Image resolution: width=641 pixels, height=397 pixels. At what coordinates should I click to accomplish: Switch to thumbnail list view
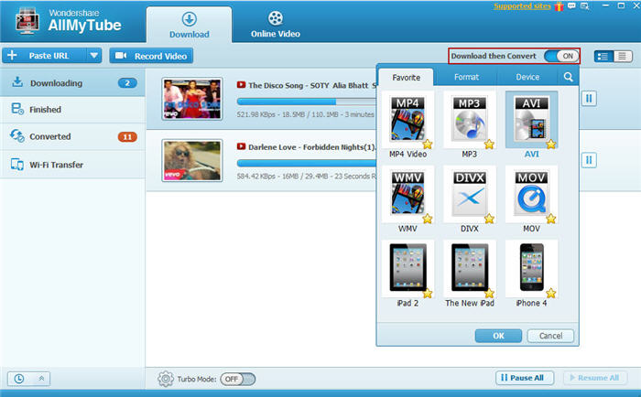[603, 57]
